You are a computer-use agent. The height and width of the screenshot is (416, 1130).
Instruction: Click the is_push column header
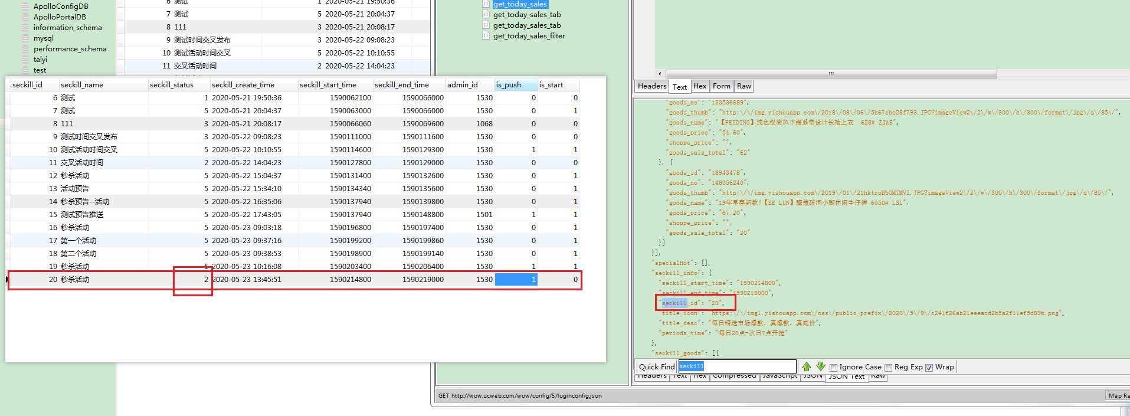(x=516, y=85)
